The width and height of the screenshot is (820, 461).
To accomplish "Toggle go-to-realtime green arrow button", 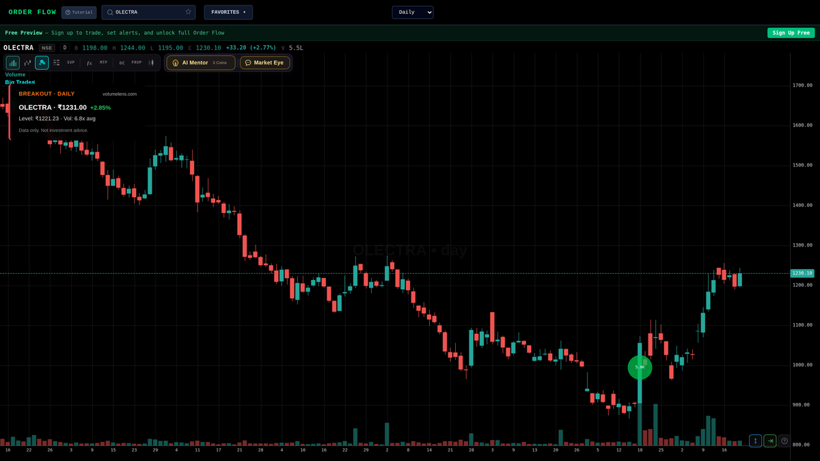I will pyautogui.click(x=769, y=441).
